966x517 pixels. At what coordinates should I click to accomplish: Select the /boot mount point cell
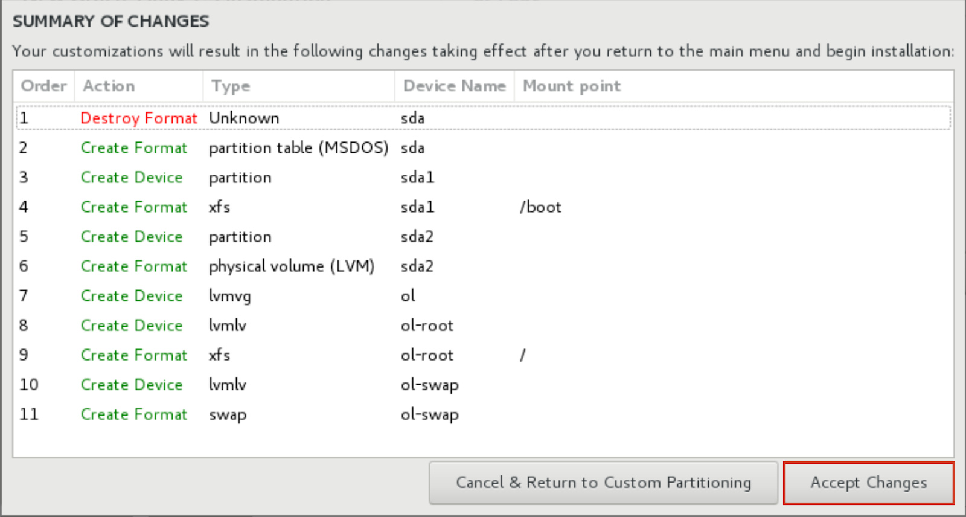(x=541, y=207)
